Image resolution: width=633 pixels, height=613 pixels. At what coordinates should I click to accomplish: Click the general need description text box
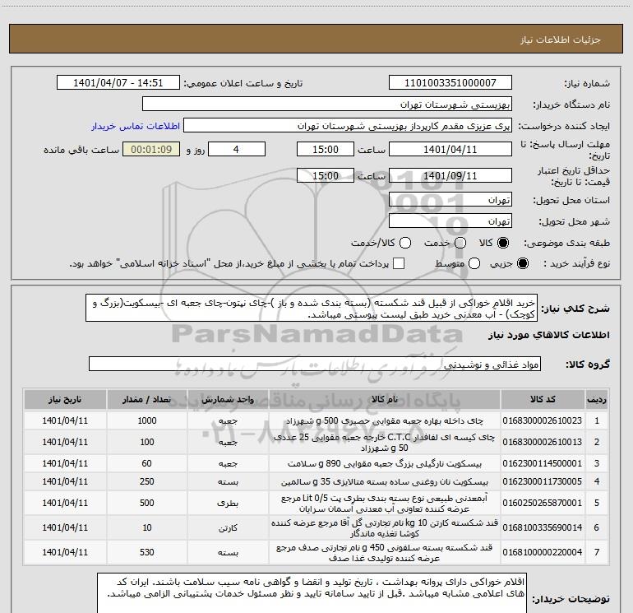tap(312, 309)
